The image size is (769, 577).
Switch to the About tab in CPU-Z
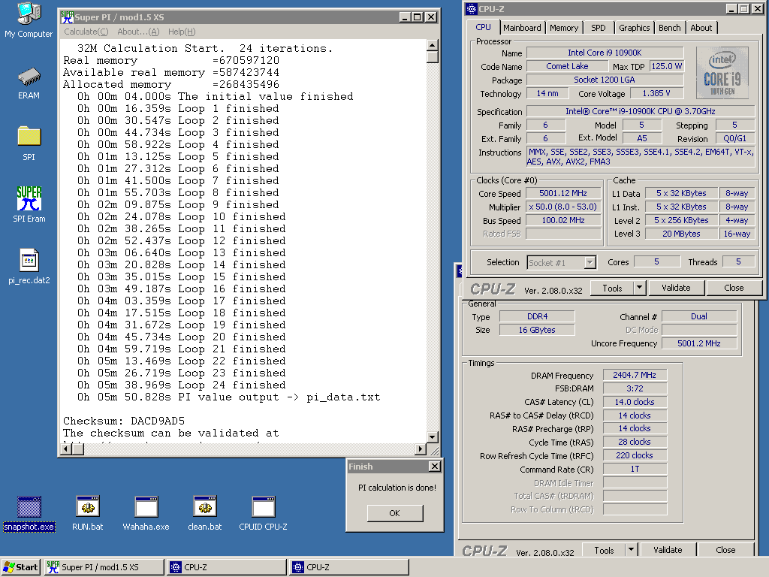click(701, 28)
